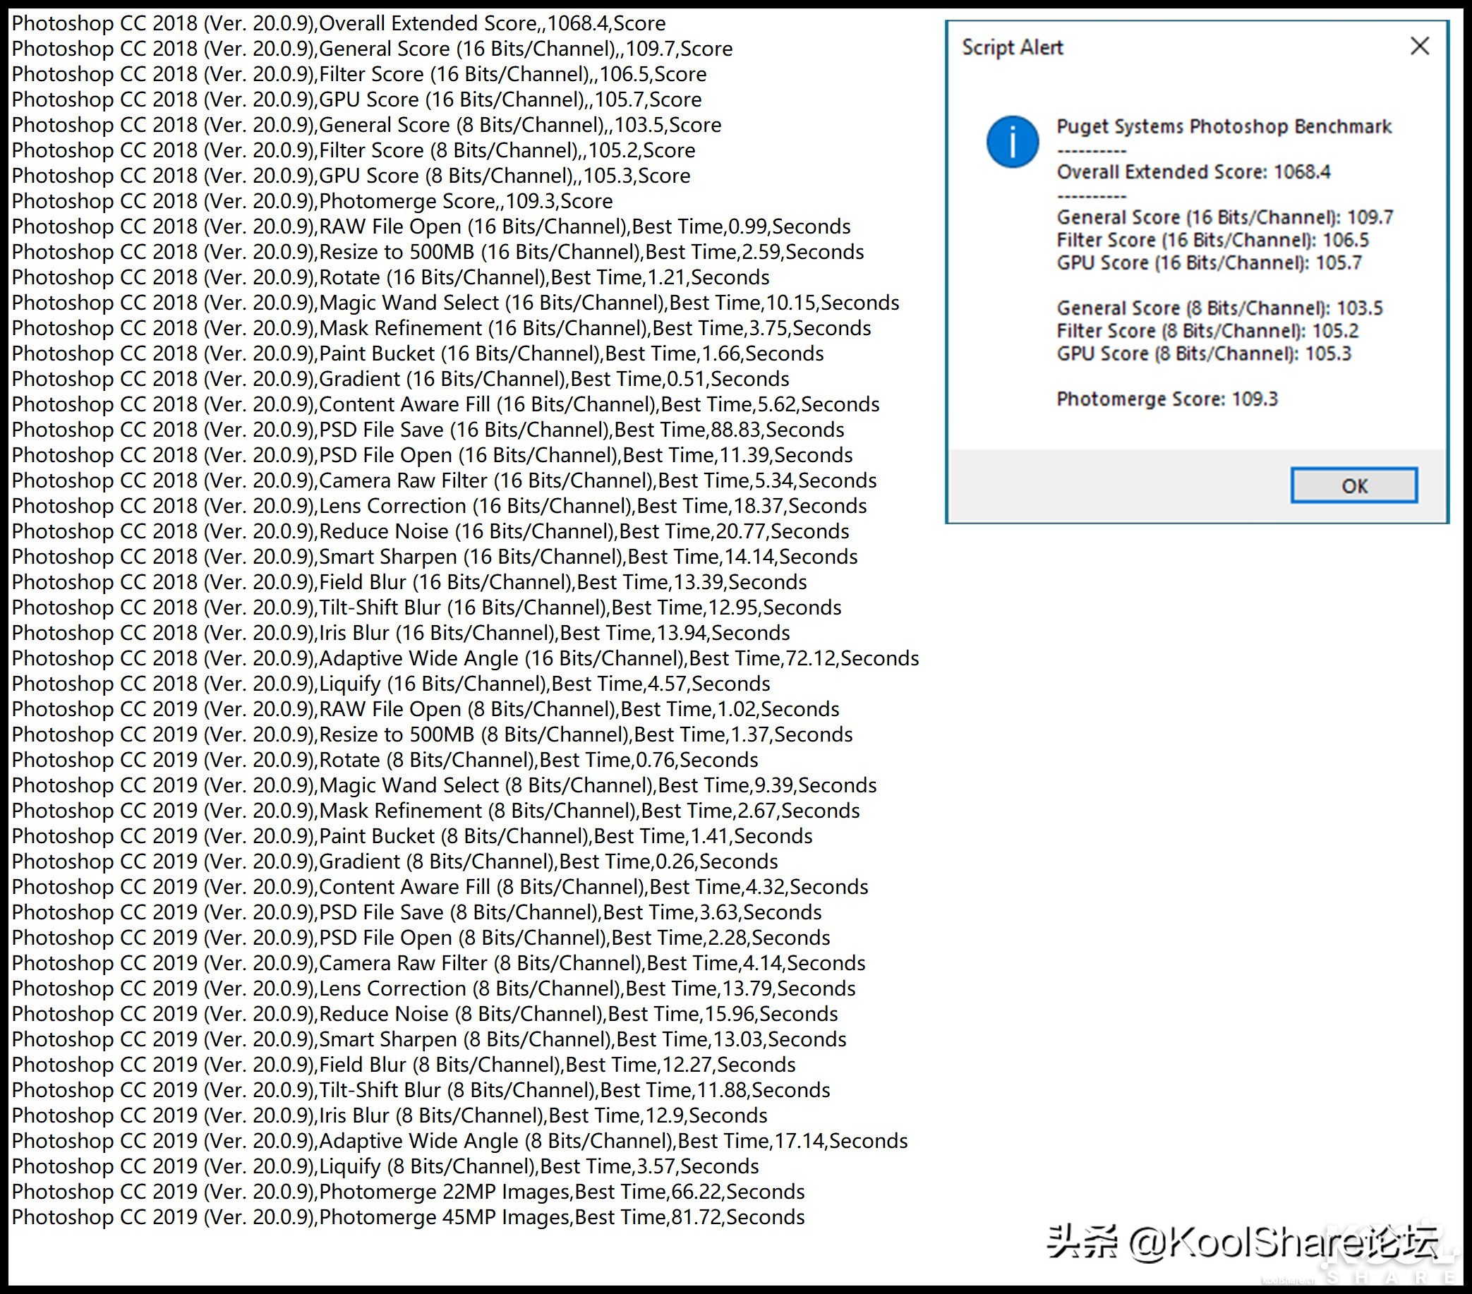Click Puget Systems Photoshop Benchmark heading

1223,127
